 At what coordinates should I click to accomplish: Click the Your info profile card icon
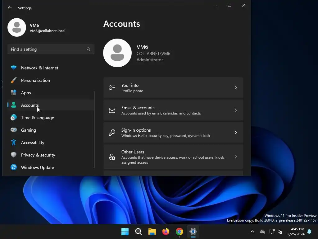click(x=112, y=87)
